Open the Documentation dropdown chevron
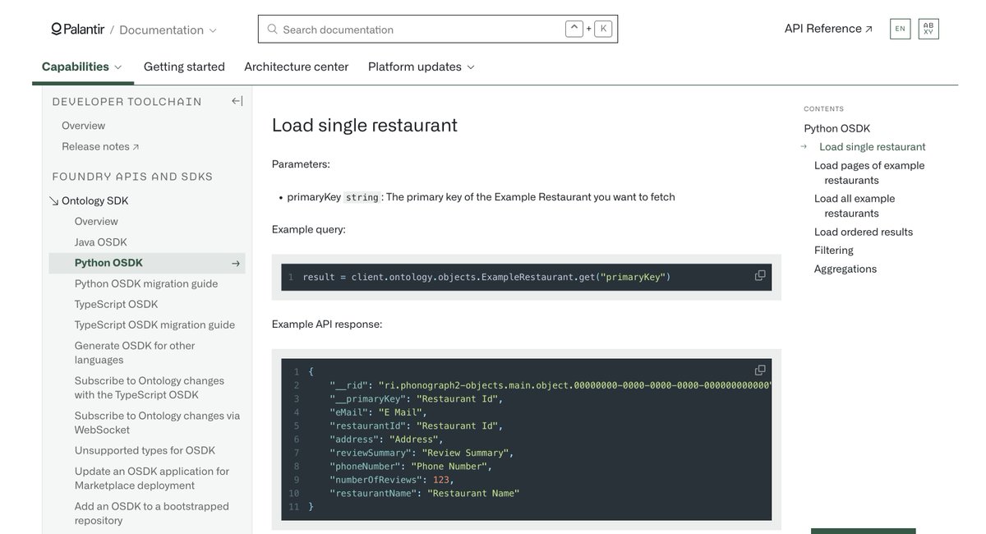The image size is (986, 534). pyautogui.click(x=213, y=30)
